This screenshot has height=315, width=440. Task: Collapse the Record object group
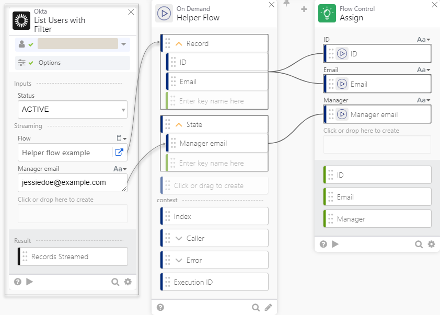tap(179, 43)
